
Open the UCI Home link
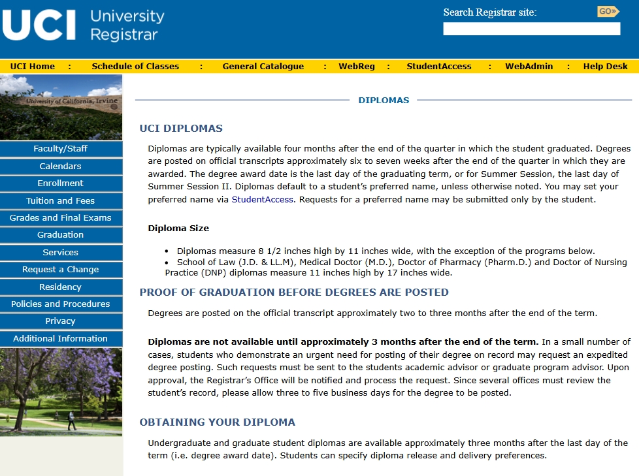click(x=33, y=67)
